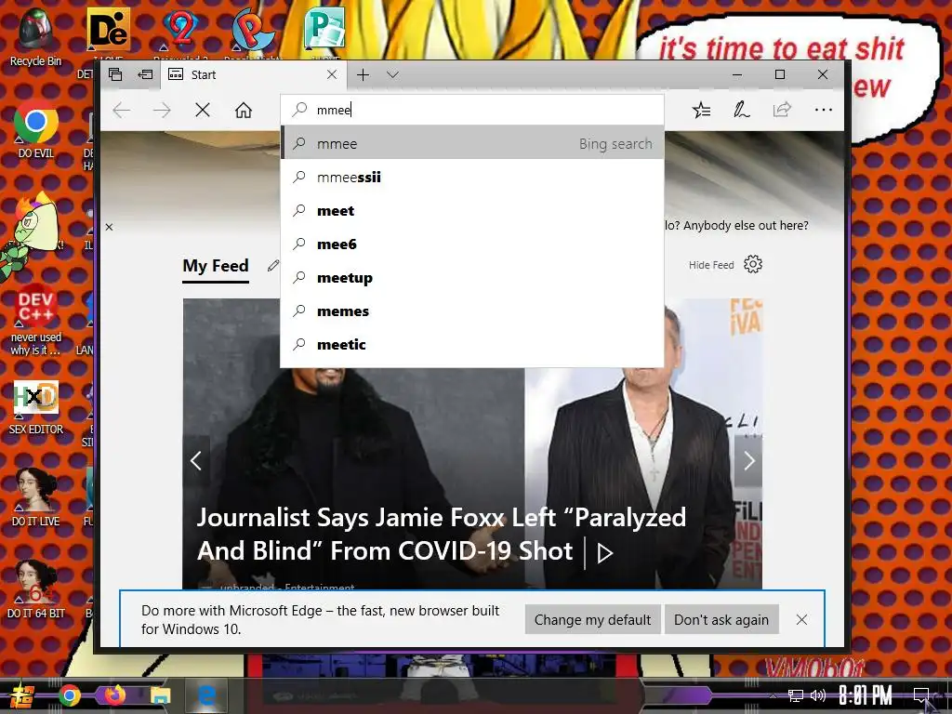The width and height of the screenshot is (952, 714).
Task: Choose the mmeessii suggestion
Action: (472, 178)
